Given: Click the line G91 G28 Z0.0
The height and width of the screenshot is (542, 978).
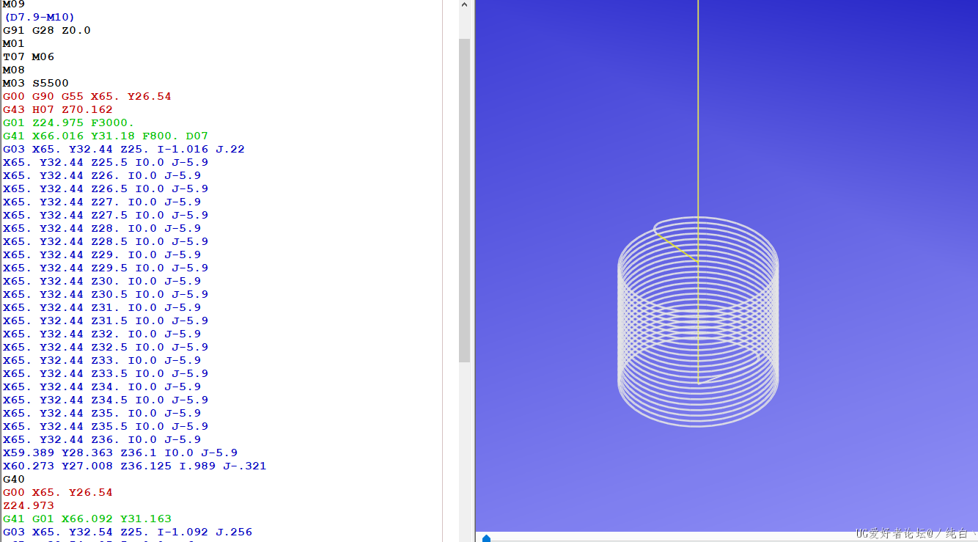Looking at the screenshot, I should [47, 30].
